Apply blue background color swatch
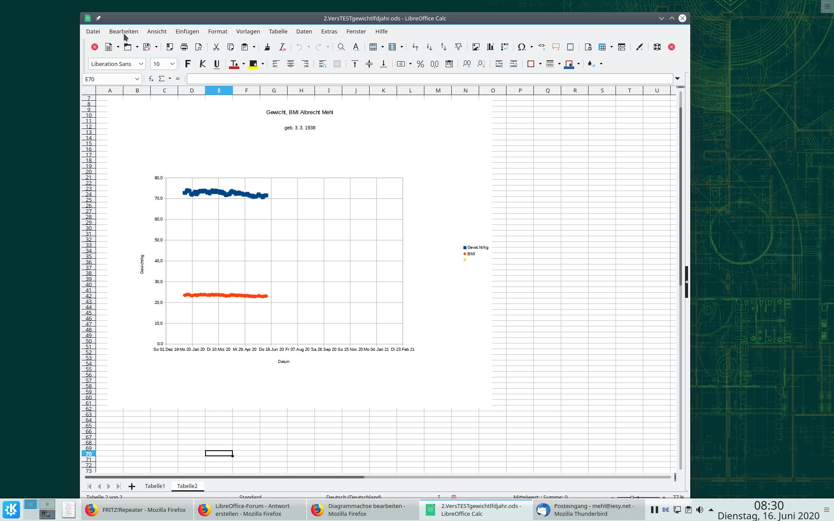Image resolution: width=834 pixels, height=521 pixels. [x=569, y=64]
